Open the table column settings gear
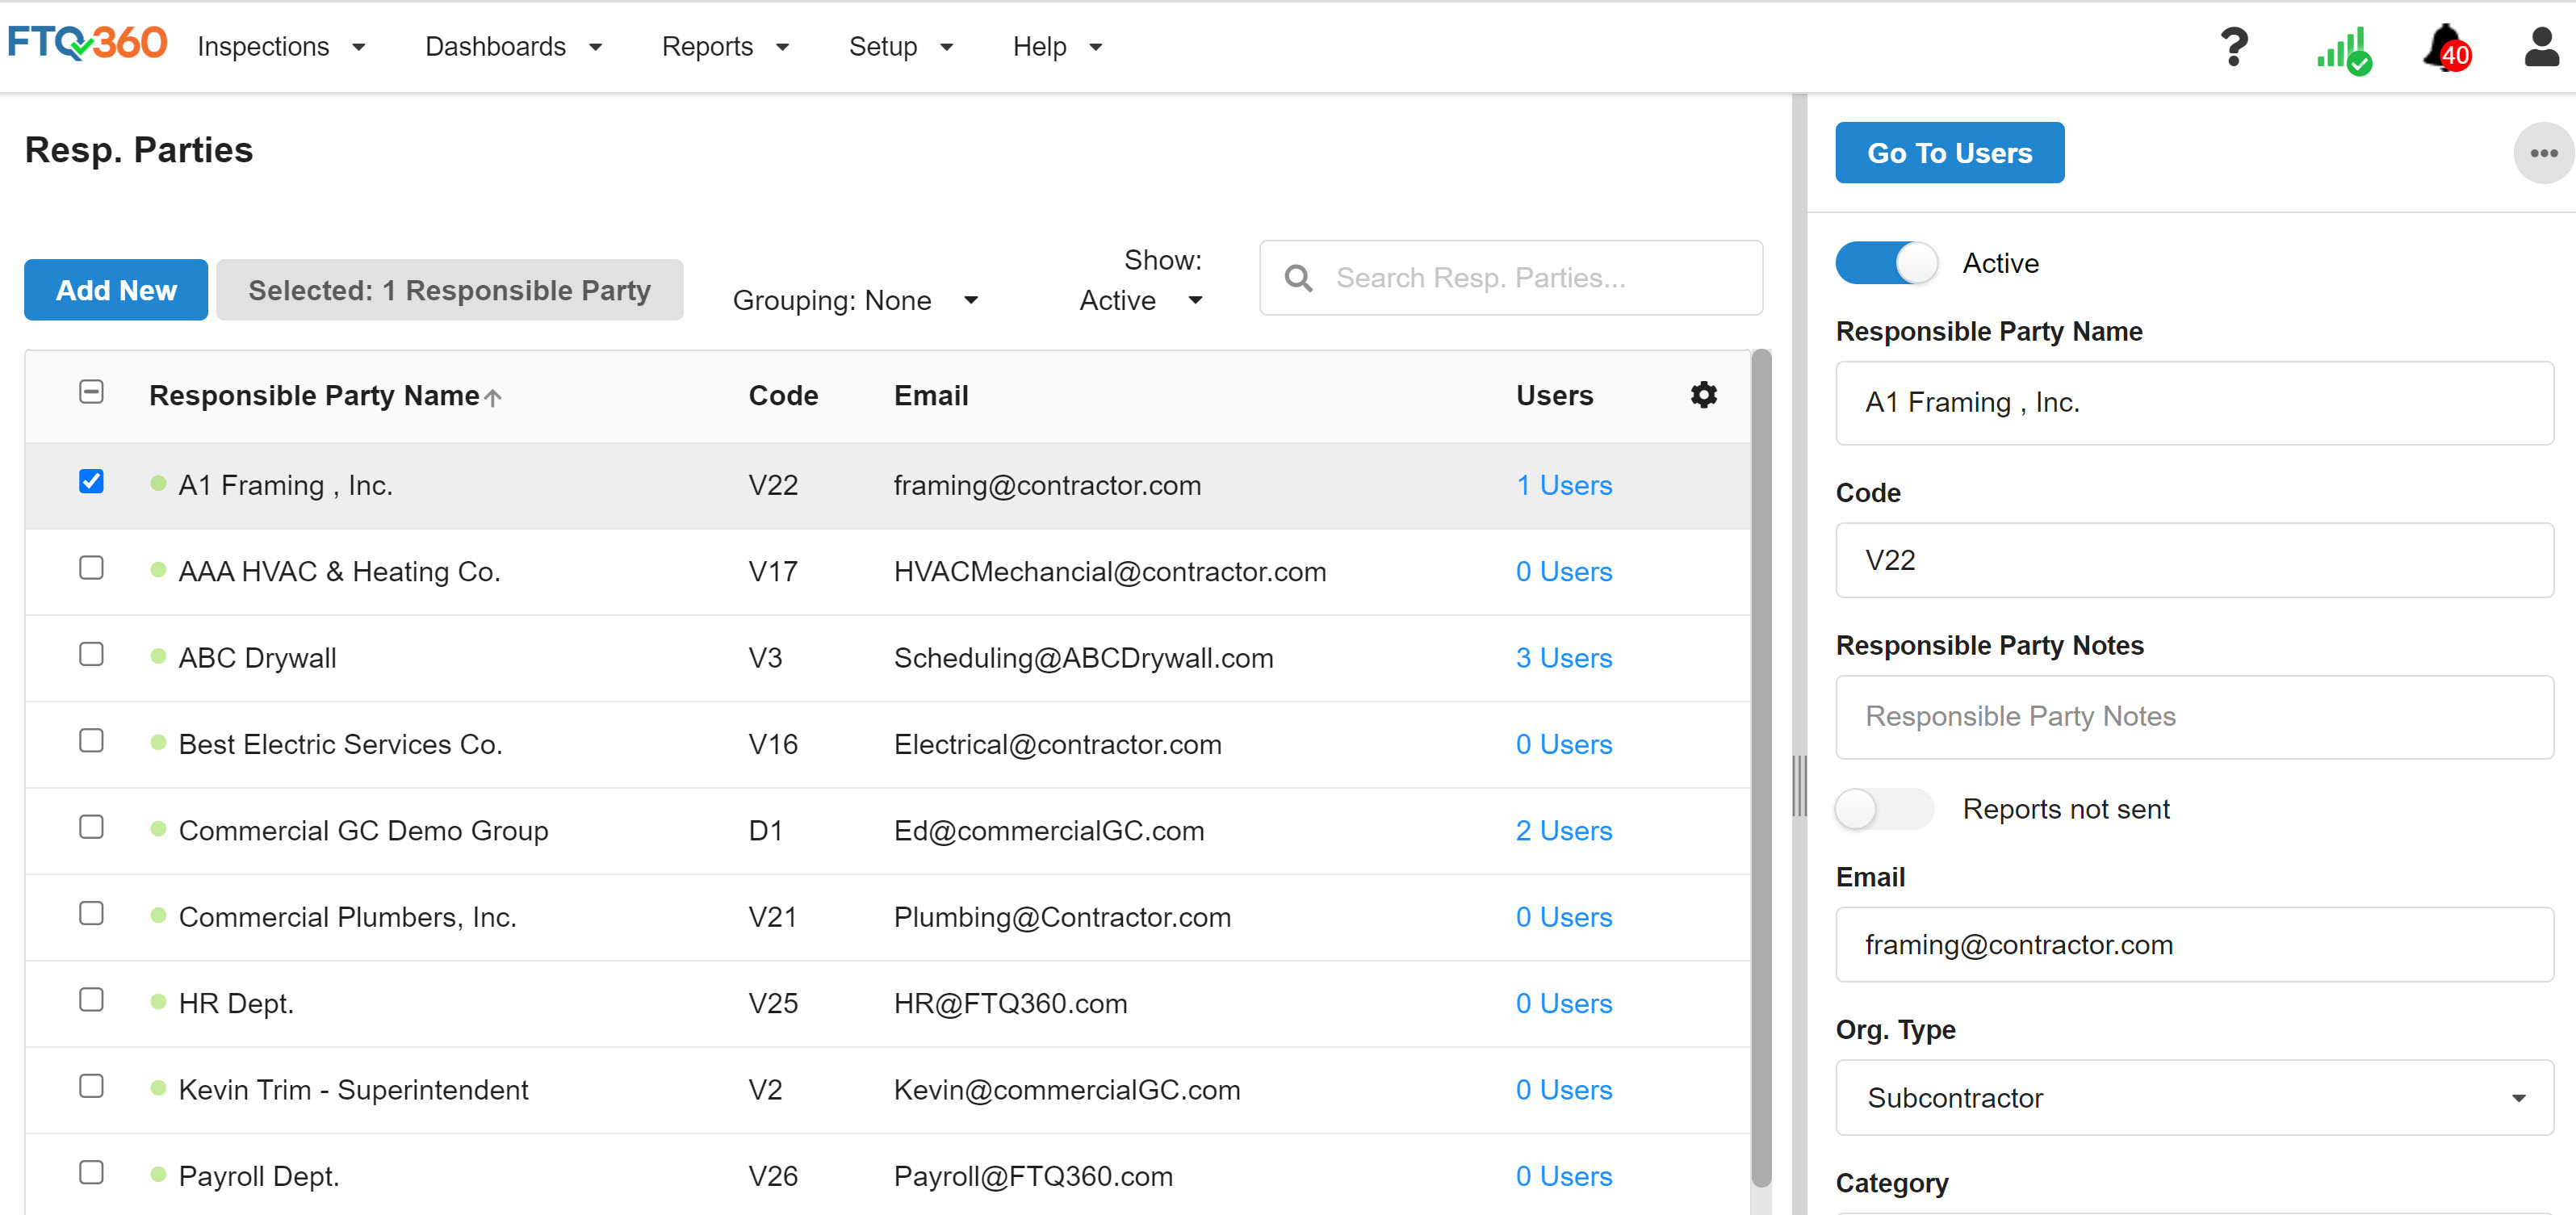Screen dimensions: 2576x1215 1704,395
